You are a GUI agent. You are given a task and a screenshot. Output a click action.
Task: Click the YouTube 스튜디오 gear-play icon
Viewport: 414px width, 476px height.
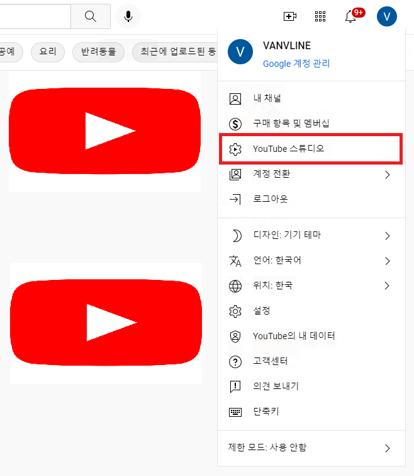tap(235, 149)
